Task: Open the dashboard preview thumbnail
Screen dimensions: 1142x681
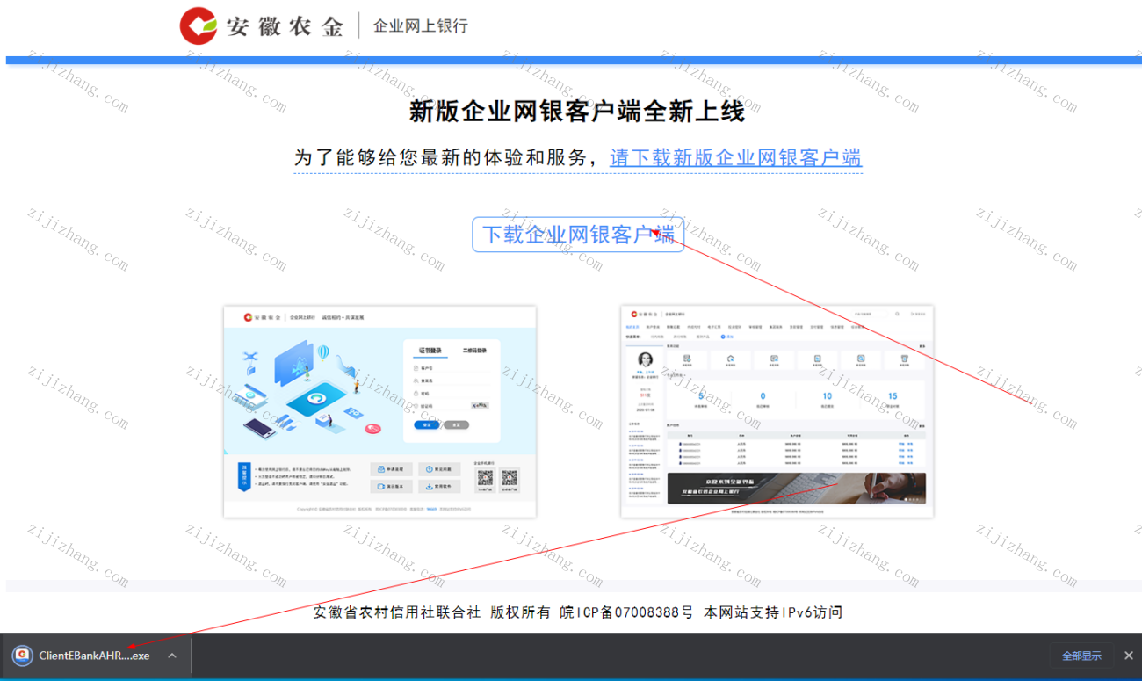Action: 777,411
